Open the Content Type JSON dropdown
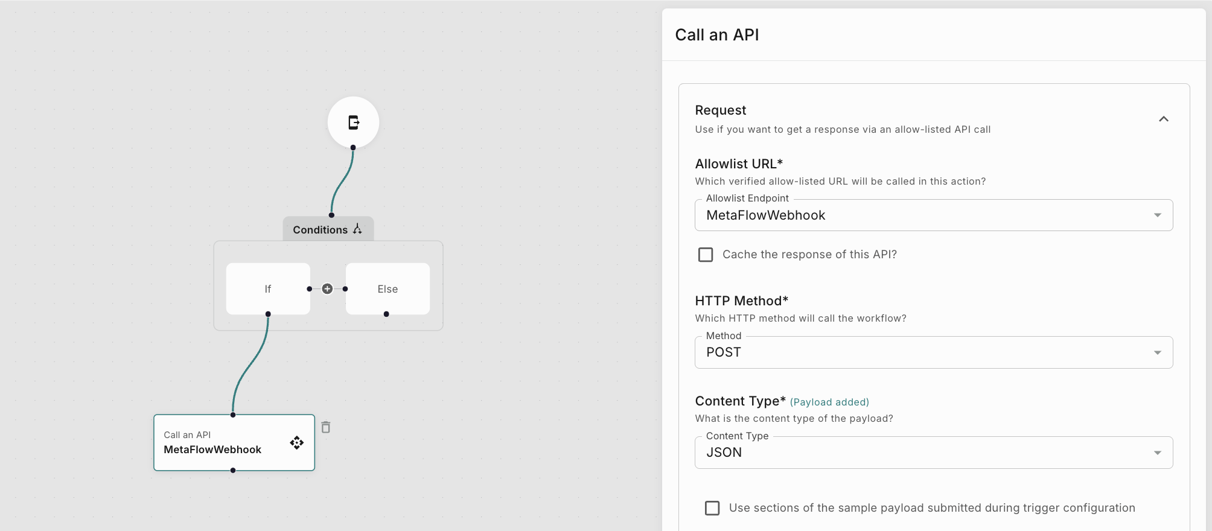 coord(933,453)
